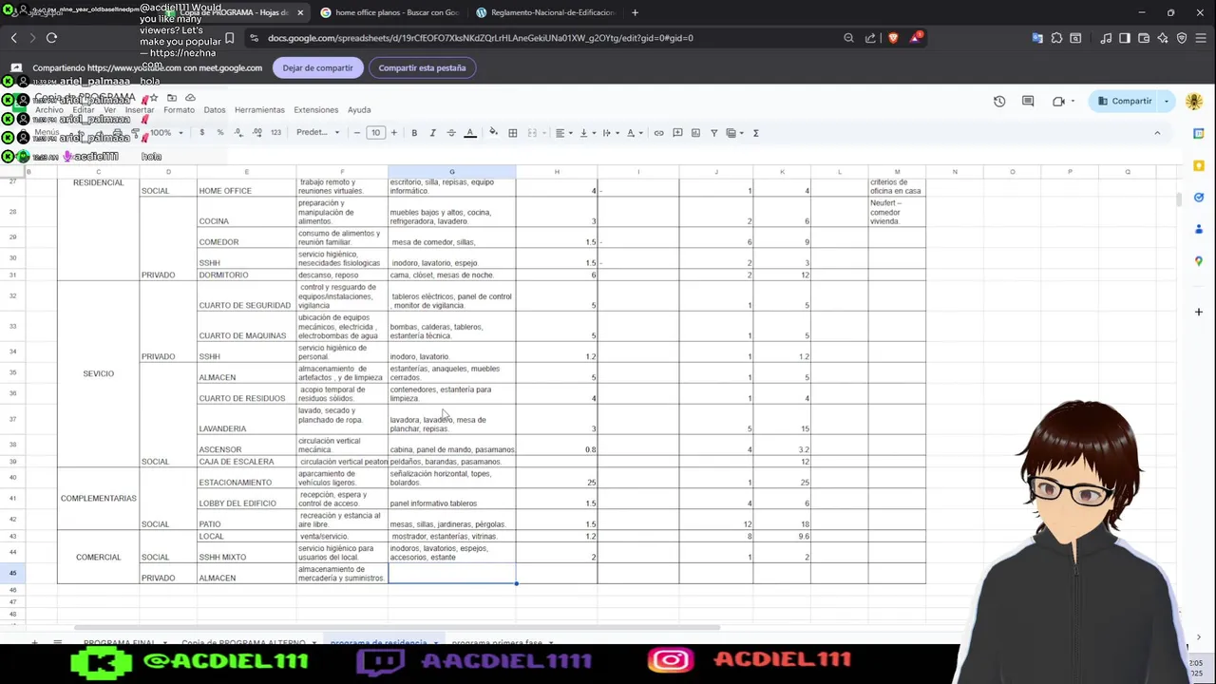Viewport: 1216px width, 684px height.
Task: Open the borders menu
Action: tap(513, 133)
